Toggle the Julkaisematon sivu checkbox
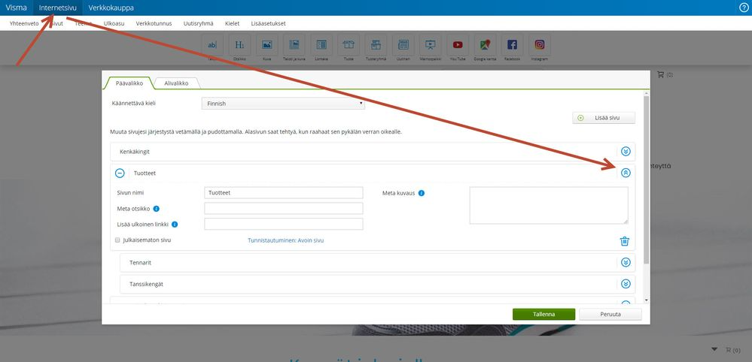The image size is (752, 362). point(117,240)
